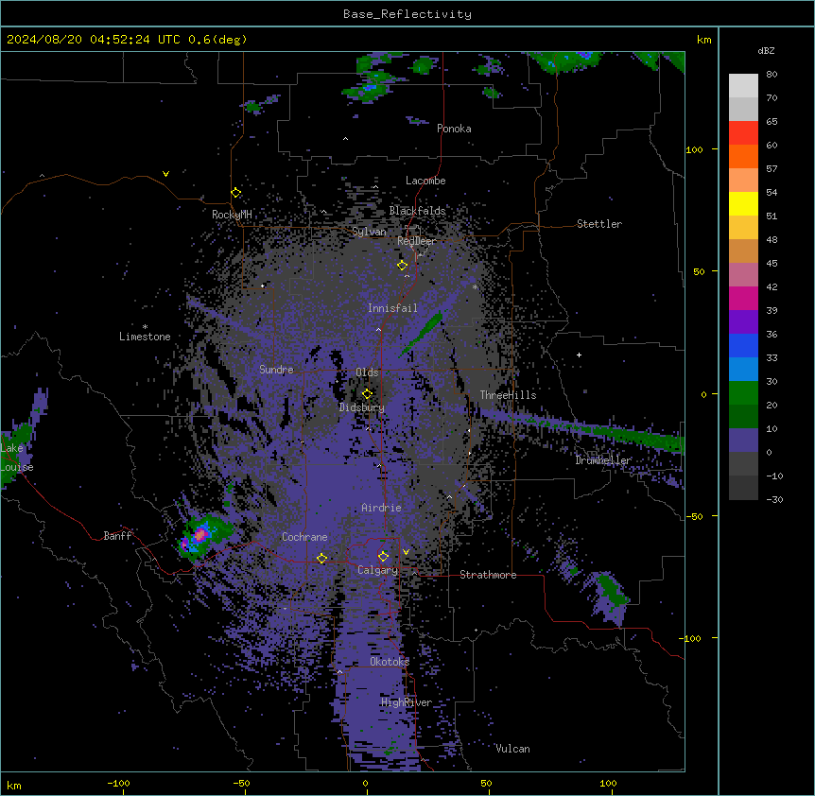The height and width of the screenshot is (796, 815).
Task: Pick the bright green 20-30 dBZ swatch
Action: point(743,393)
